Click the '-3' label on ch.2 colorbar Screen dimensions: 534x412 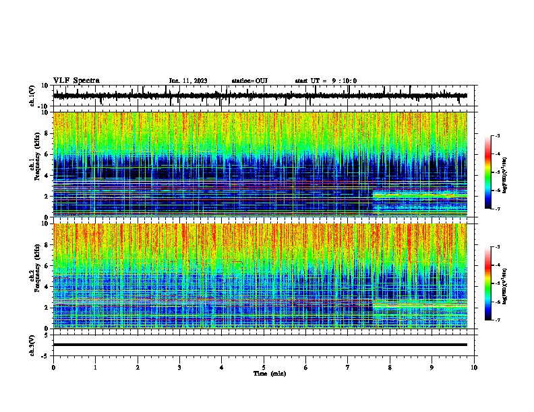(497, 247)
